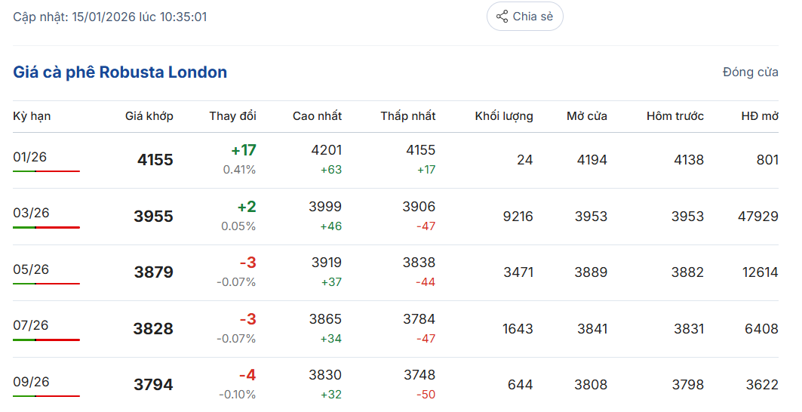The height and width of the screenshot is (412, 802).
Task: Open the 05/26 contract row
Action: click(x=30, y=269)
